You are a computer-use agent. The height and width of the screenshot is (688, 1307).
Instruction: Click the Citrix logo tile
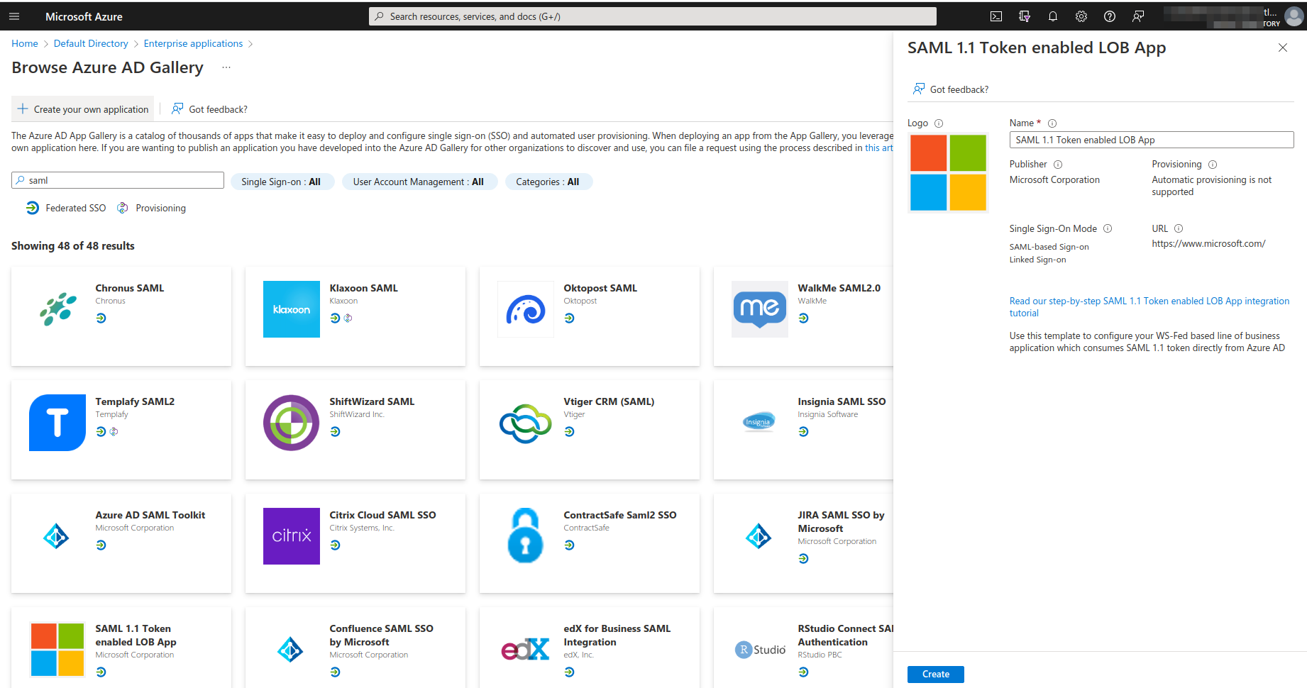coord(292,536)
